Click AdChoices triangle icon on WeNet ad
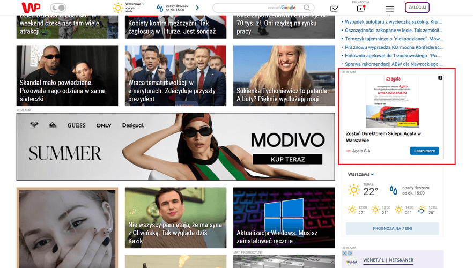 coord(350,253)
